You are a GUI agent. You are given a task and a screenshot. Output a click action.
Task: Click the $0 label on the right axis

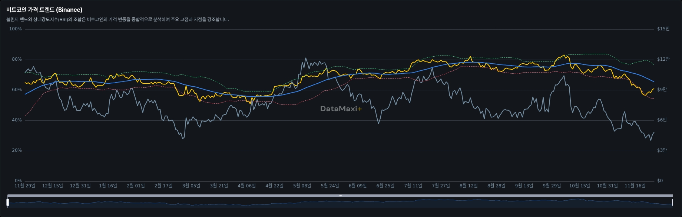[660, 181]
